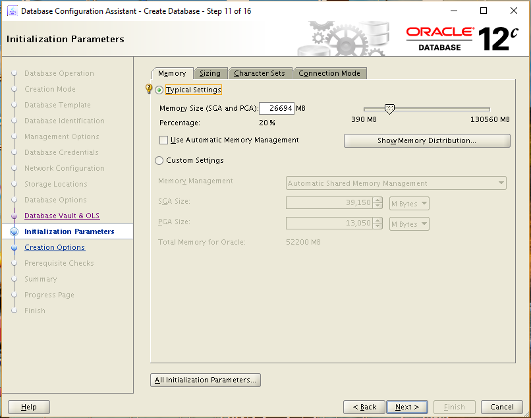Screen dimensions: 531x418
Task: Select the Custom Settings radio button
Action: click(x=157, y=160)
